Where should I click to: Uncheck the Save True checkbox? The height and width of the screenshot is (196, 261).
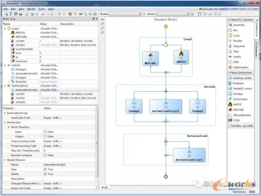pyautogui.click(x=45, y=169)
